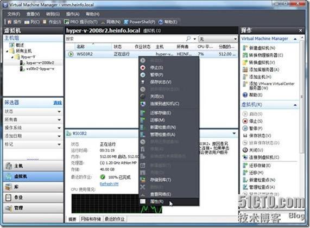Click the 添加 VMware VirtualCenter 服务器 icon
The width and height of the screenshot is (310, 228).
click(x=245, y=84)
